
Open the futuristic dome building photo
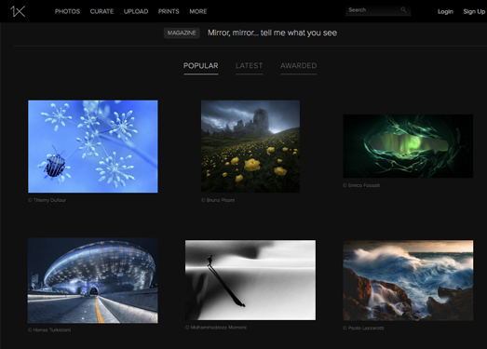pos(93,281)
